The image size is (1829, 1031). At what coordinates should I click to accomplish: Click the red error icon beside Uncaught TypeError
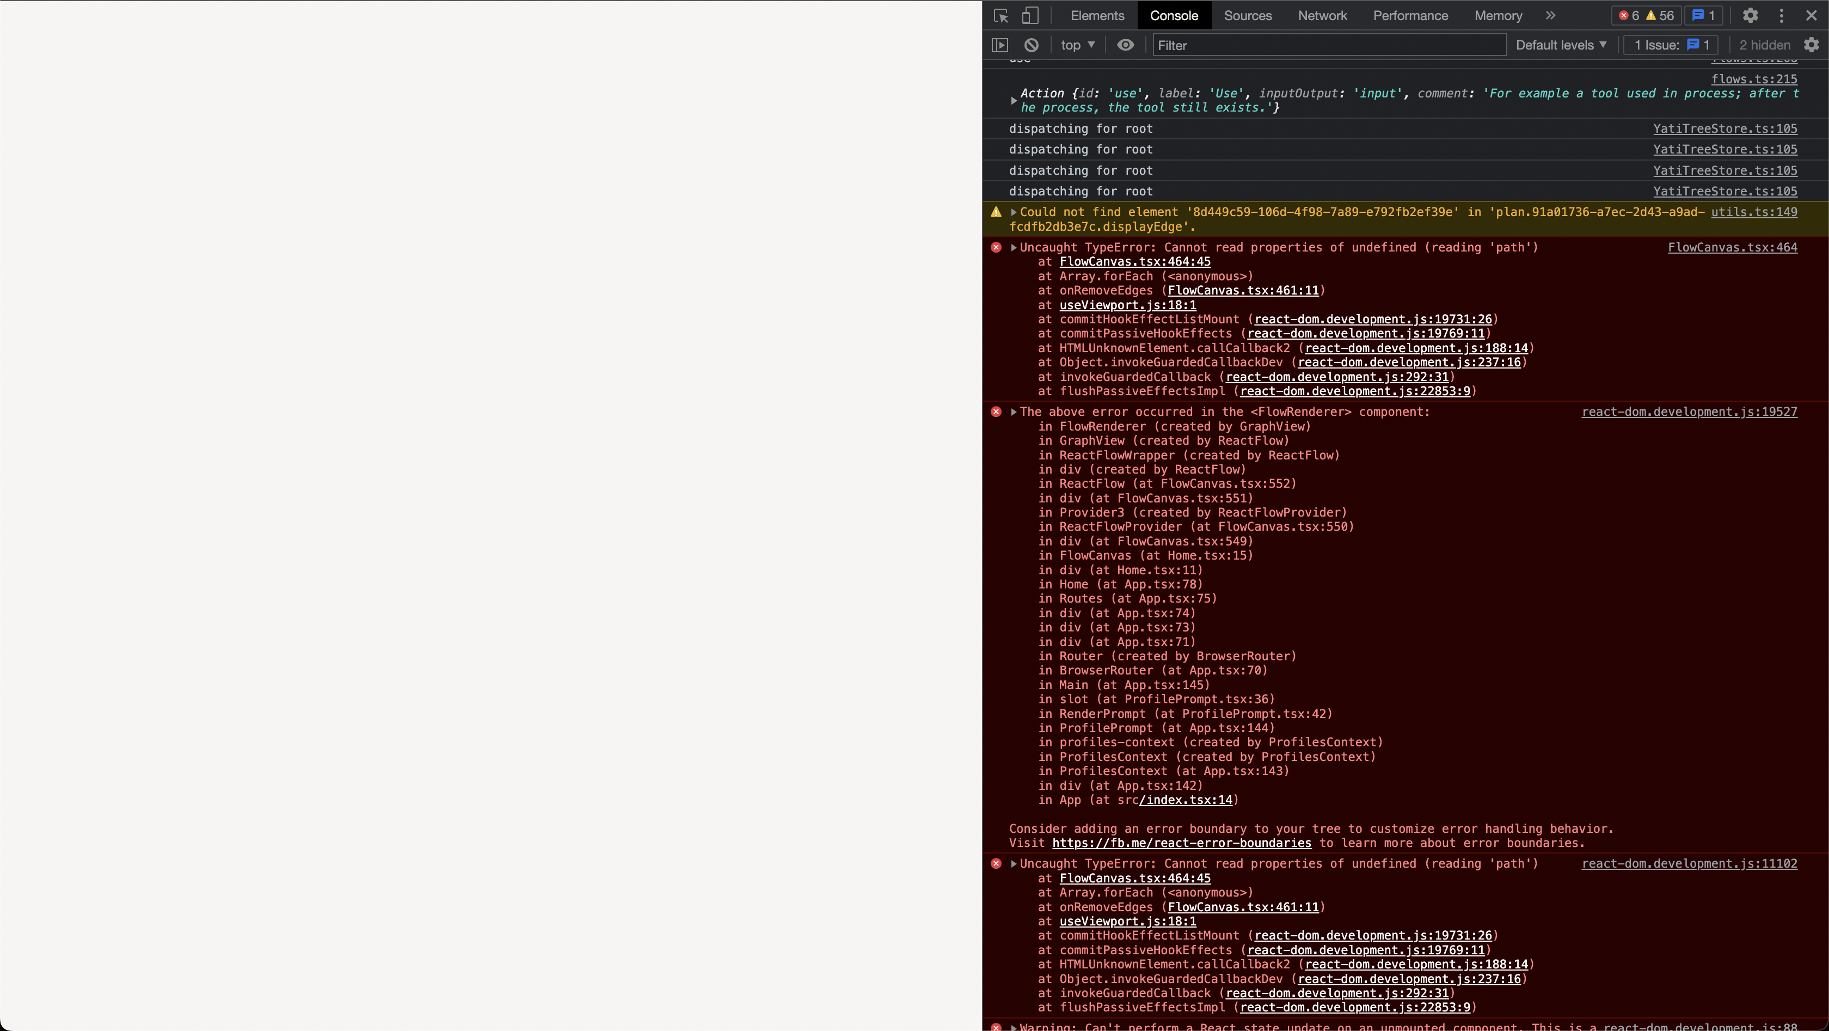pyautogui.click(x=996, y=247)
